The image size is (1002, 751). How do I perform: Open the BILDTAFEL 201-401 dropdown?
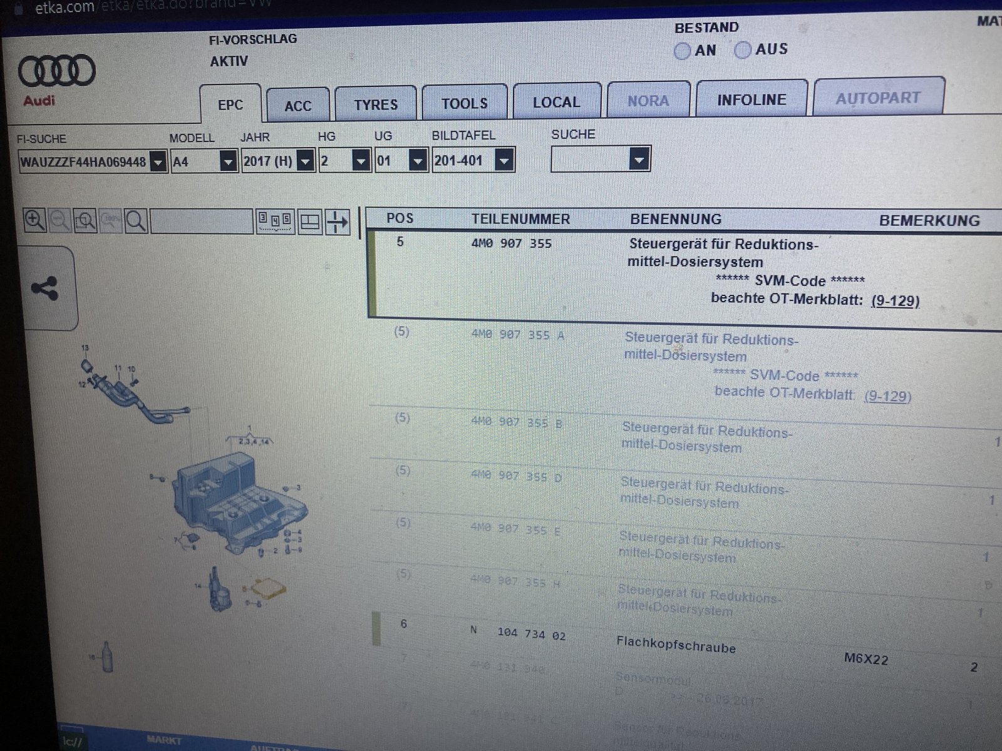click(505, 160)
